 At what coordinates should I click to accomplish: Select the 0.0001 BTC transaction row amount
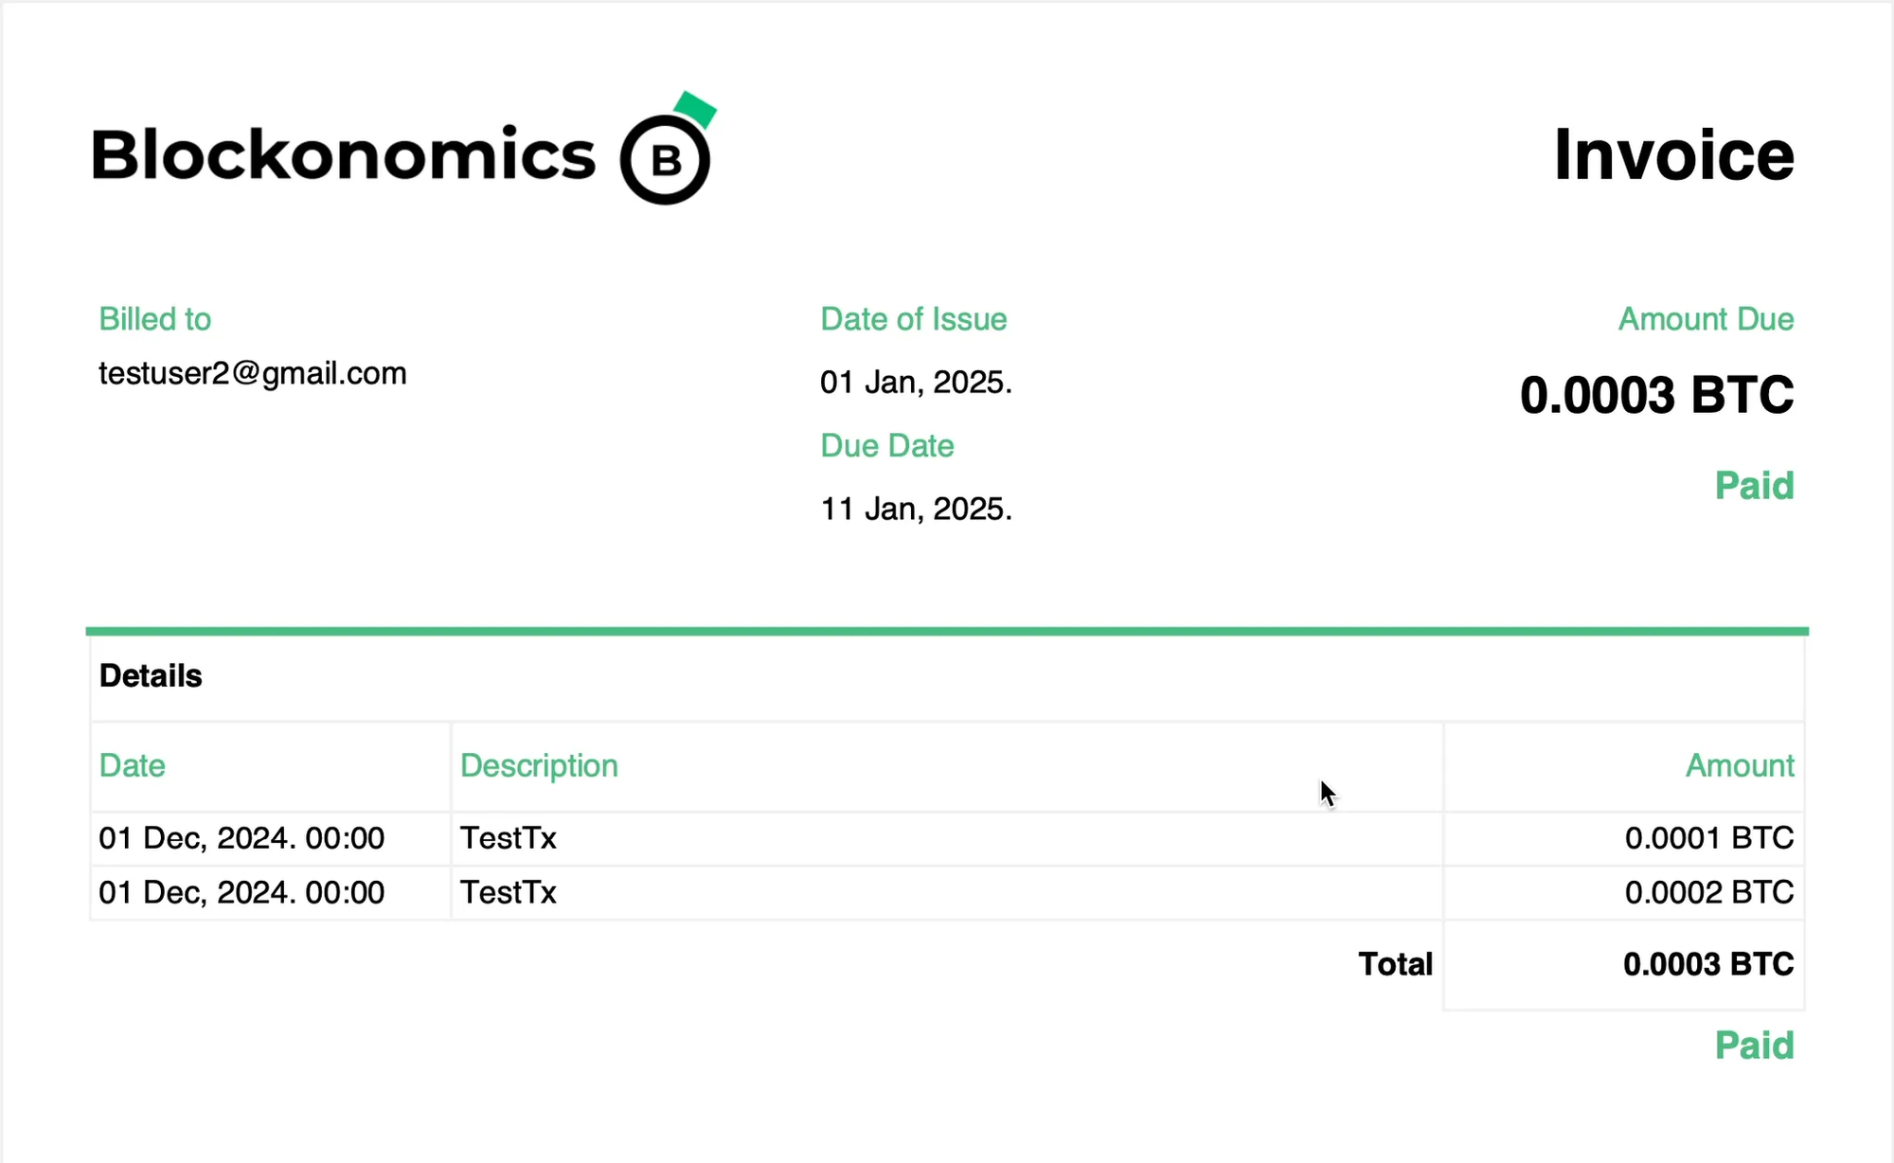(x=1709, y=838)
